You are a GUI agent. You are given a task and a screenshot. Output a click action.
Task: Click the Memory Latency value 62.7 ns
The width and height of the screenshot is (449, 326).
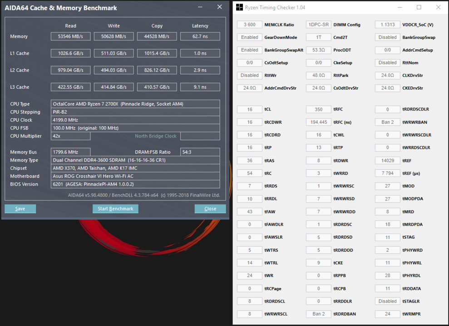200,36
